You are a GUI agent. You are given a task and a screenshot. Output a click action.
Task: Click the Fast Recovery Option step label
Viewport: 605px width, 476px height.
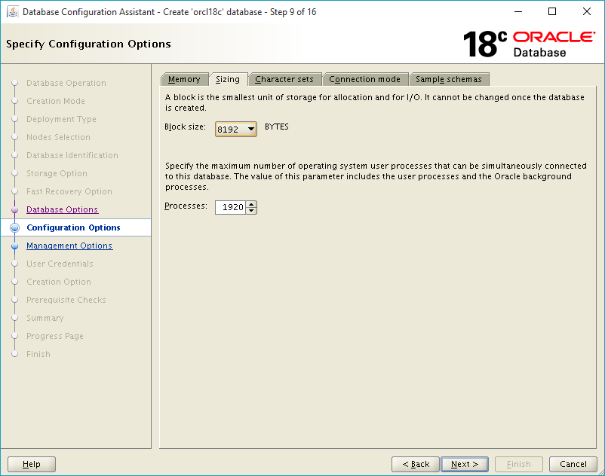69,192
